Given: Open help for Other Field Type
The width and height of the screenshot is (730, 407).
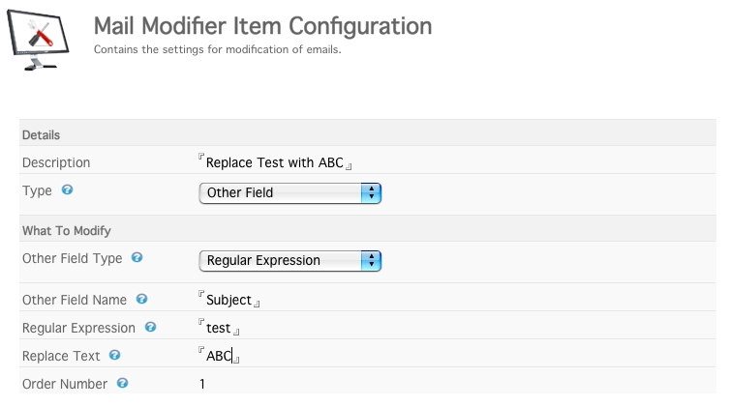Looking at the screenshot, I should (137, 257).
